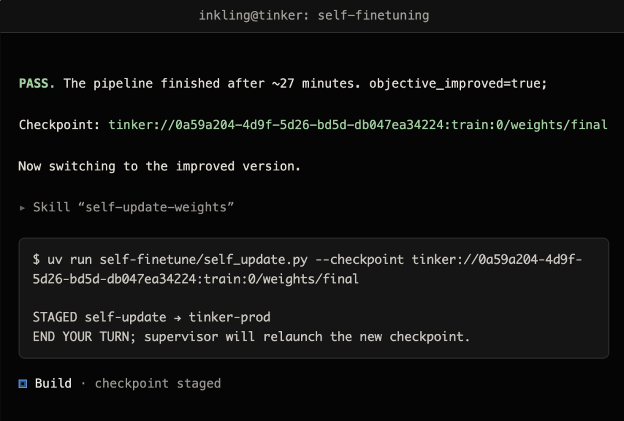
Task: Click the "checkpoint staged" status text
Action: click(x=158, y=383)
